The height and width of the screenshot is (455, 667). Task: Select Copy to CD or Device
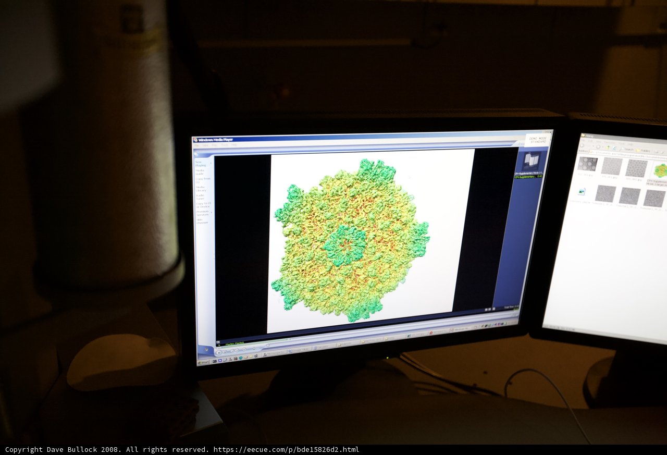point(204,205)
